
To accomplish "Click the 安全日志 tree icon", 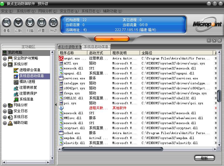I will 10,111.
